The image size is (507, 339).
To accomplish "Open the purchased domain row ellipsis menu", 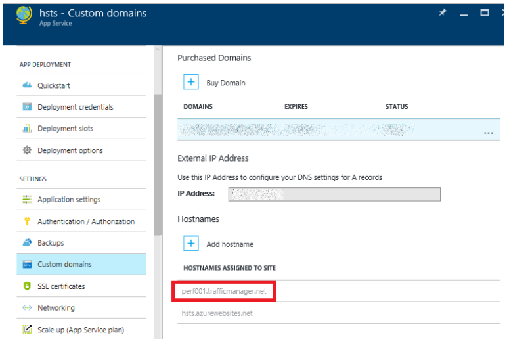I will point(488,132).
